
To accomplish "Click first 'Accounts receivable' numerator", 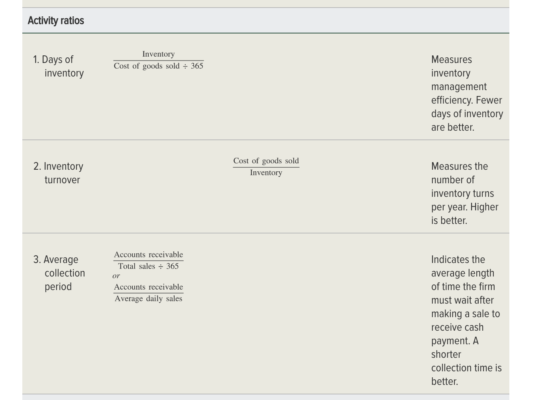I will [148, 254].
